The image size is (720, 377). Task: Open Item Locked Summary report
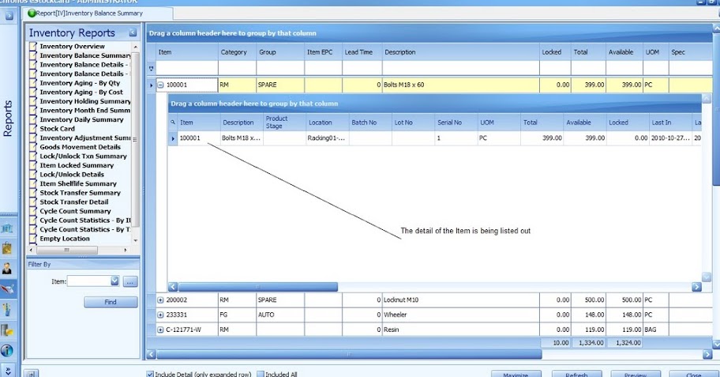(77, 165)
